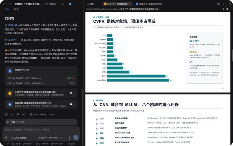Toggle the right side panel icon
233x146 pixels.
[230, 4]
